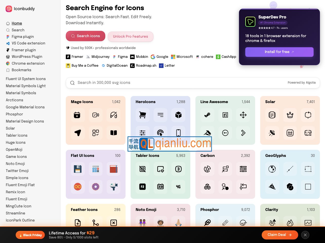Select the move arrows icon in Line Awesome
325x243 pixels.
[243, 115]
